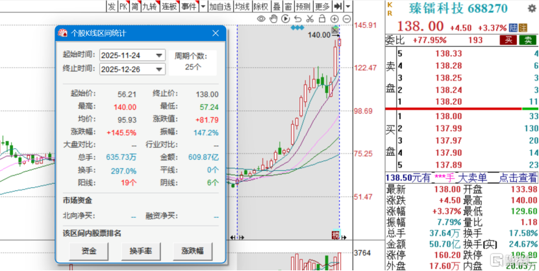The width and height of the screenshot is (539, 271).
Task: Select the hand pan tool
Action: [x=273, y=19]
